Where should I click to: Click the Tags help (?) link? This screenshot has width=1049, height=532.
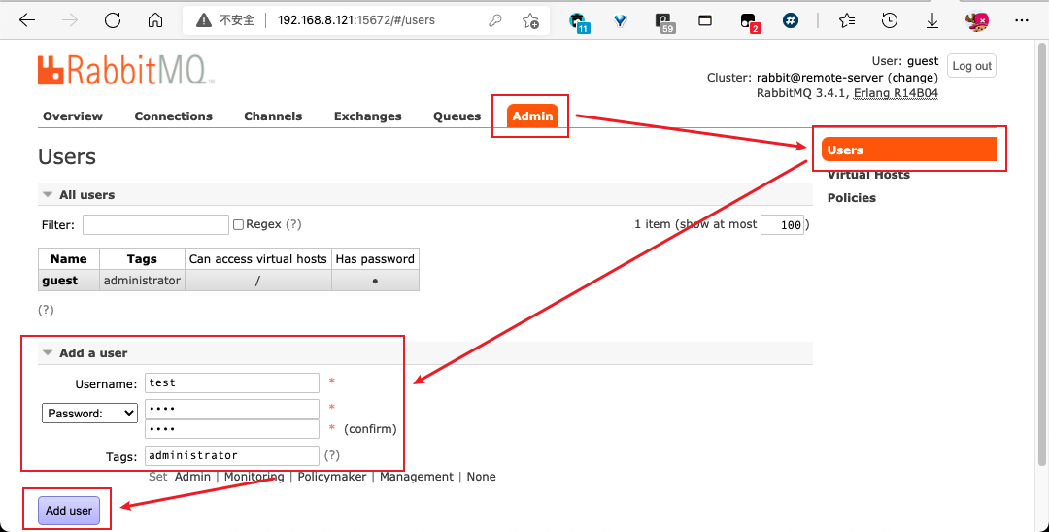[x=332, y=455]
